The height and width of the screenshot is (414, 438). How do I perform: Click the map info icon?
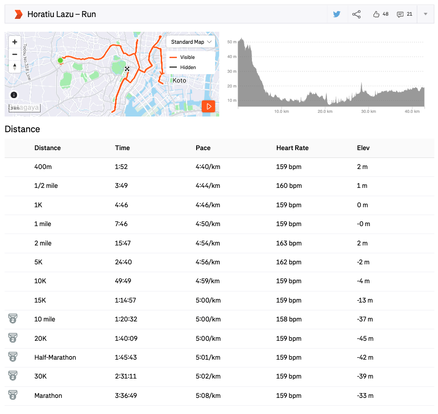coord(14,95)
